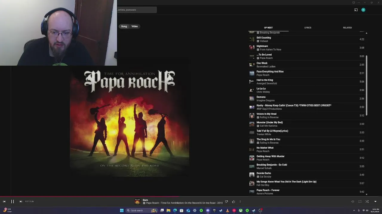Image resolution: width=382 pixels, height=214 pixels.
Task: Open the weather widget in the taskbar
Action: pos(7,210)
